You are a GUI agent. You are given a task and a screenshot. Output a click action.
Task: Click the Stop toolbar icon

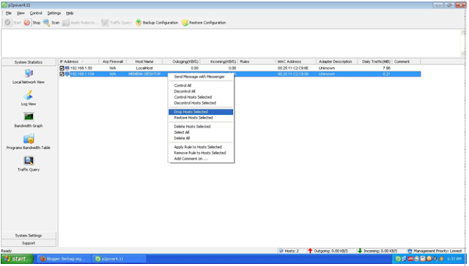(x=27, y=23)
